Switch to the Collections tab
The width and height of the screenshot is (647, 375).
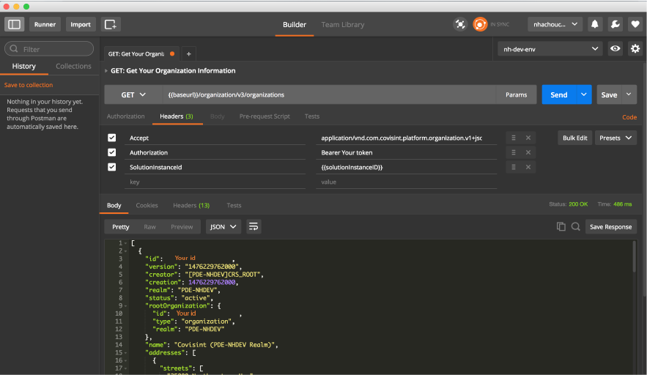[x=73, y=66]
